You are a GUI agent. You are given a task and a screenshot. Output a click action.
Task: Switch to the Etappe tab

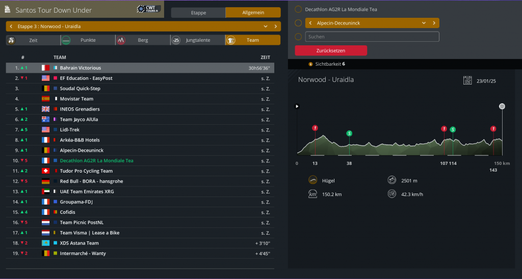[x=198, y=13]
